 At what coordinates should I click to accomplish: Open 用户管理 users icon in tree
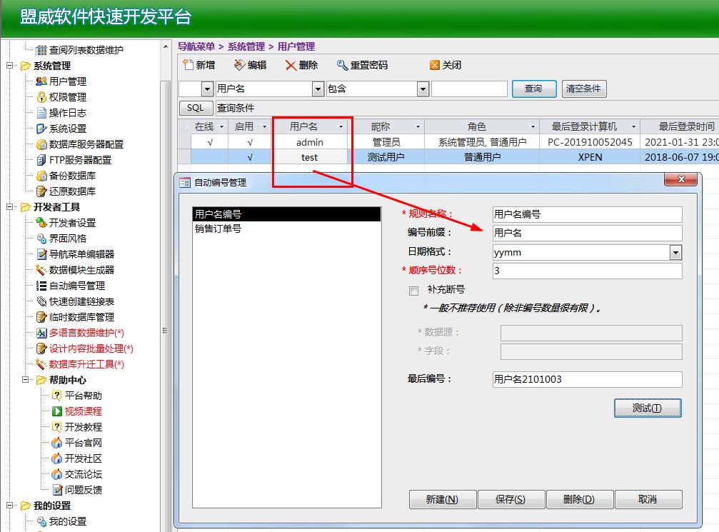pyautogui.click(x=41, y=81)
